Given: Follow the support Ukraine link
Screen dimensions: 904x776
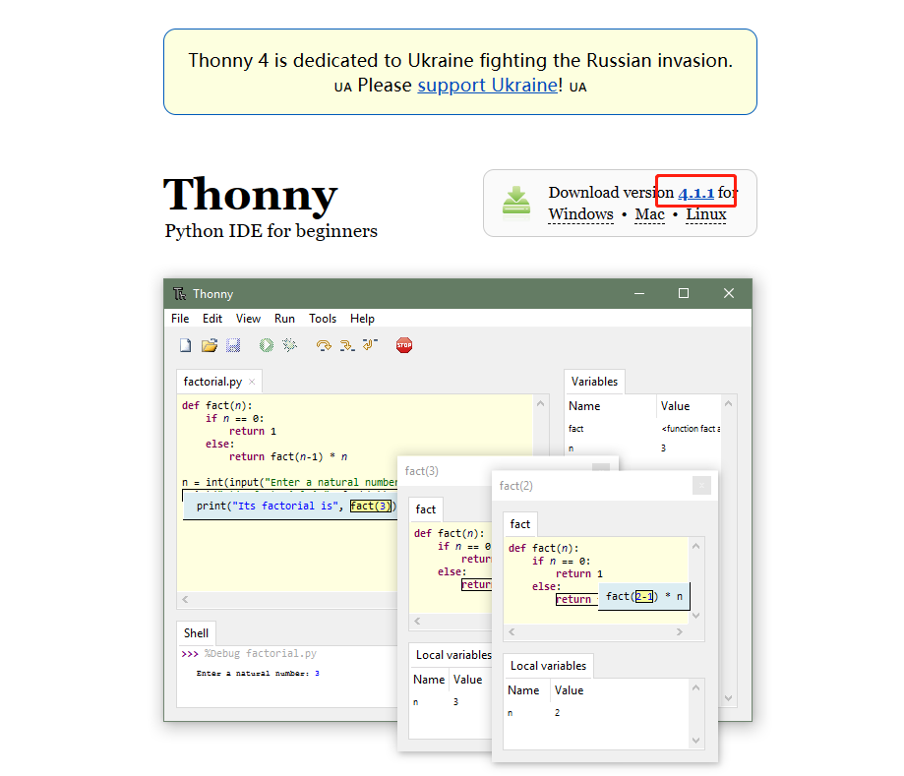Looking at the screenshot, I should click(x=487, y=86).
